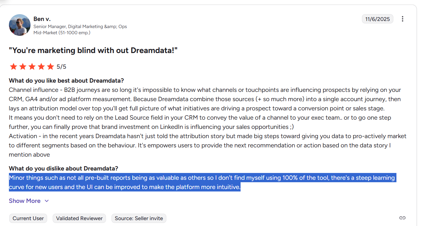The image size is (422, 226).
Task: Click the Validated Reviewer badge
Action: coord(79,218)
